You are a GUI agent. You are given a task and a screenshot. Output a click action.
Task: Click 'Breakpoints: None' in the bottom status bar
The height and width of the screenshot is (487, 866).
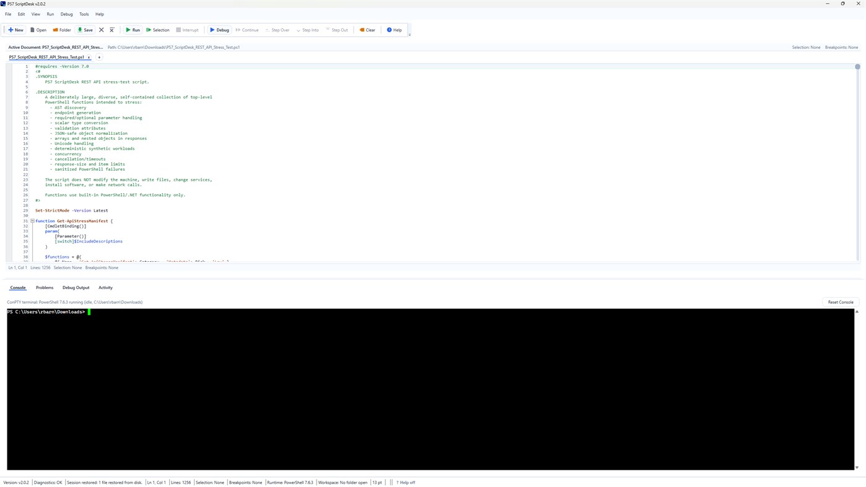[245, 483]
